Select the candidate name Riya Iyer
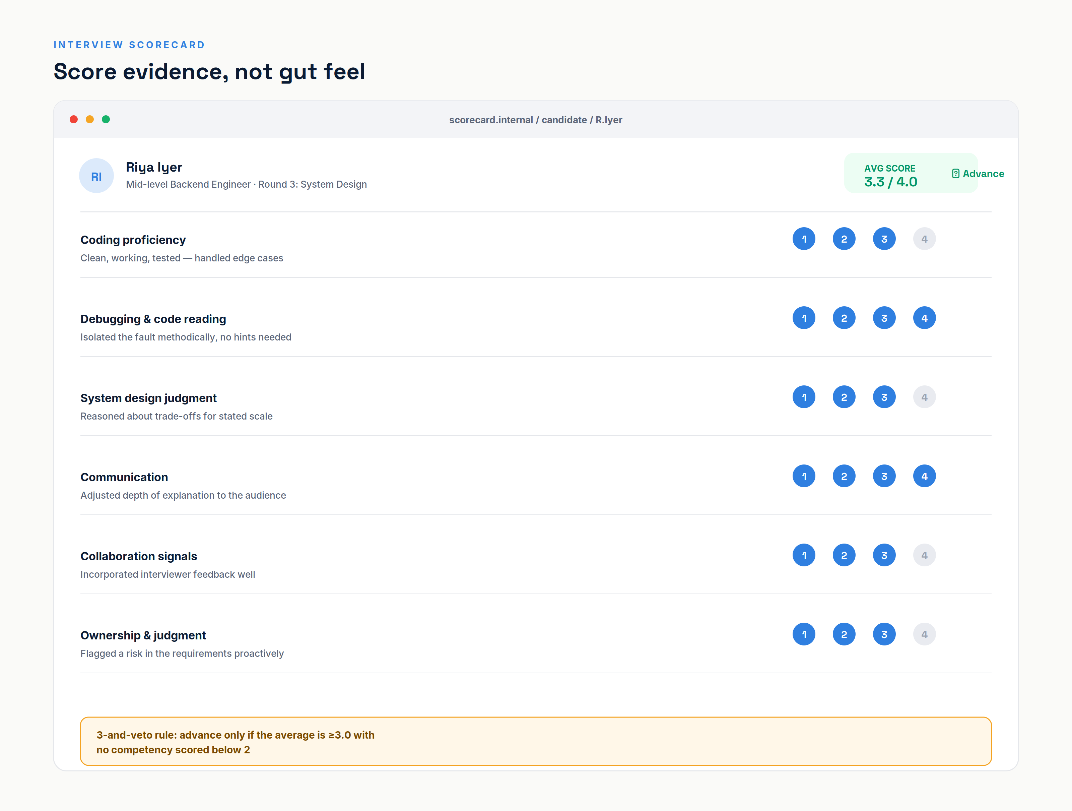This screenshot has width=1072, height=811. (154, 167)
